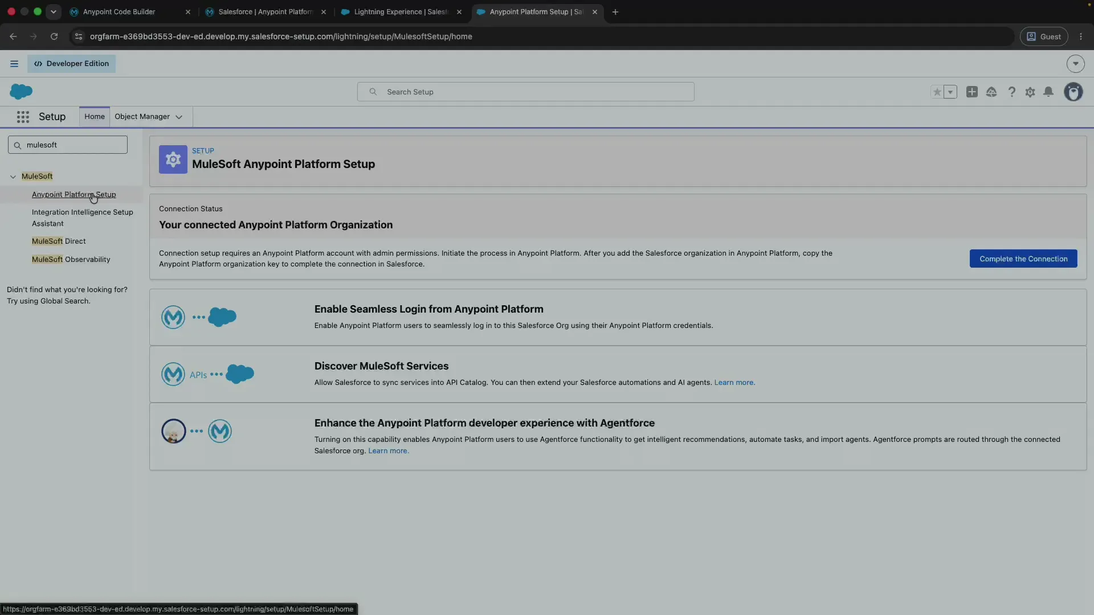This screenshot has width=1094, height=615.
Task: Click the Agentforce avatar icon
Action: [x=174, y=431]
